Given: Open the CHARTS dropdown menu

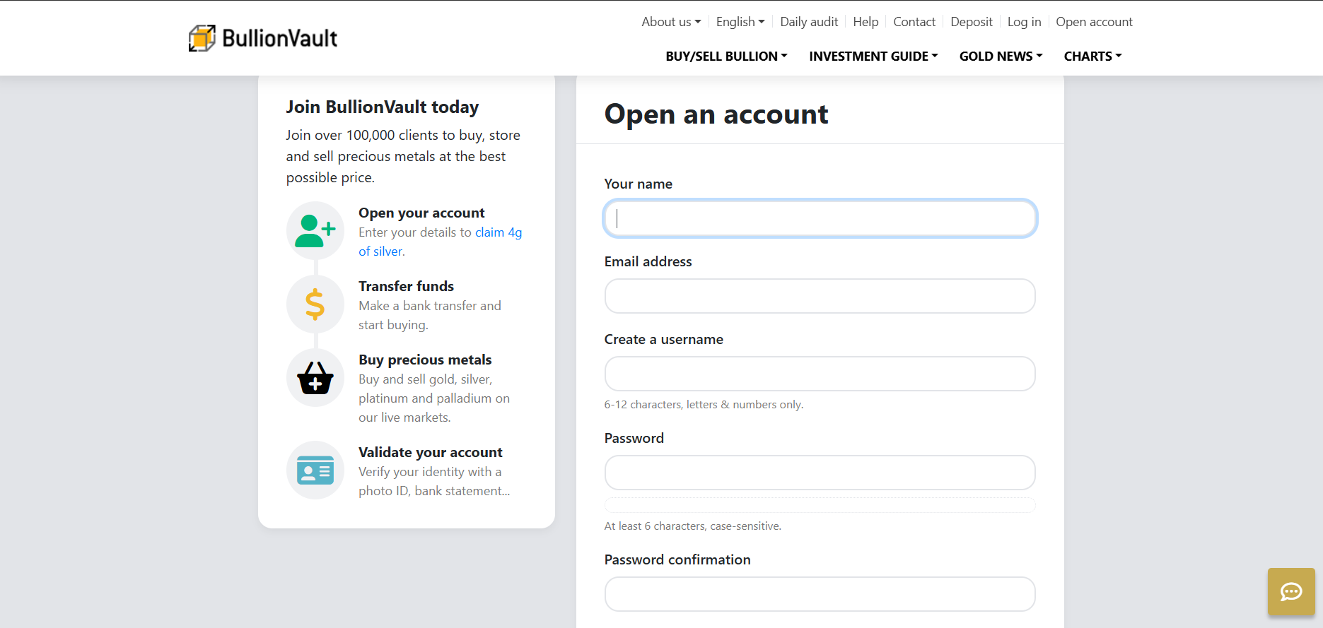Looking at the screenshot, I should tap(1092, 56).
